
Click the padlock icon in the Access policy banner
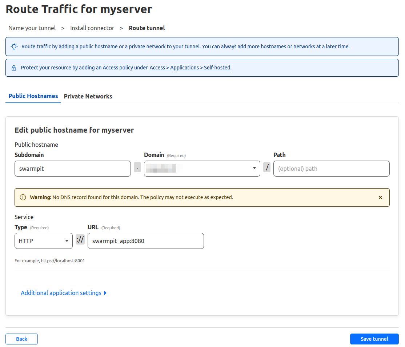14,68
